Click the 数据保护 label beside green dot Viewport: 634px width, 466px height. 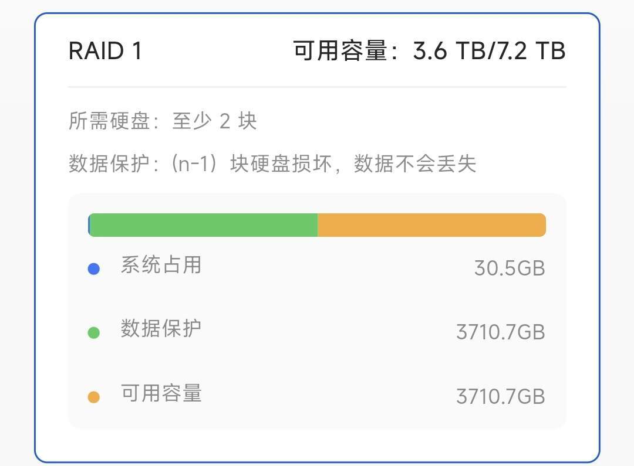(x=161, y=328)
